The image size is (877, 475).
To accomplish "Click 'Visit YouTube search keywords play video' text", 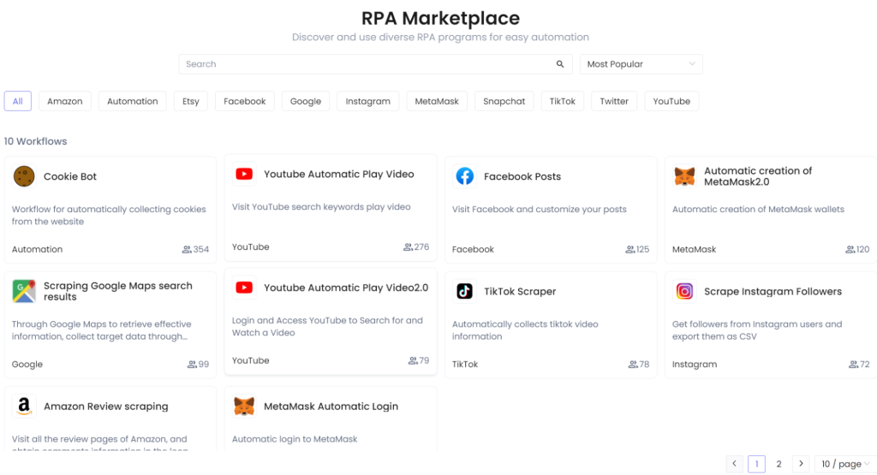I will [x=321, y=207].
